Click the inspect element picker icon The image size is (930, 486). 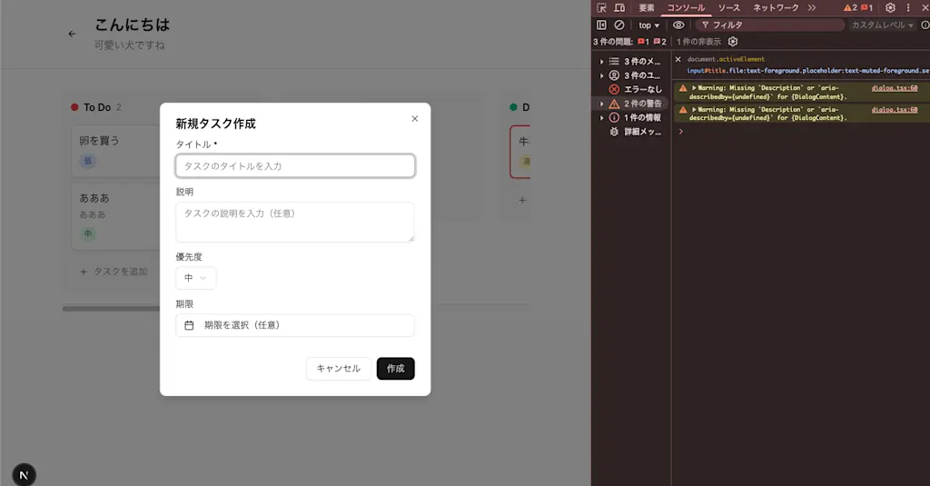point(601,7)
